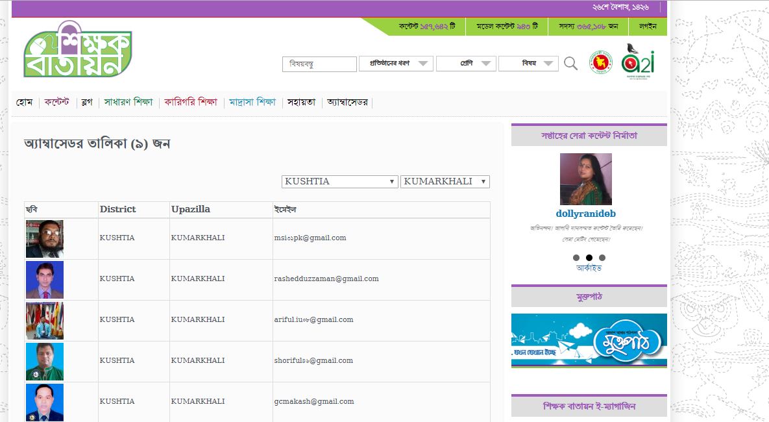769x422 pixels.
Task: Select the middle carousel dot
Action: pyautogui.click(x=589, y=258)
